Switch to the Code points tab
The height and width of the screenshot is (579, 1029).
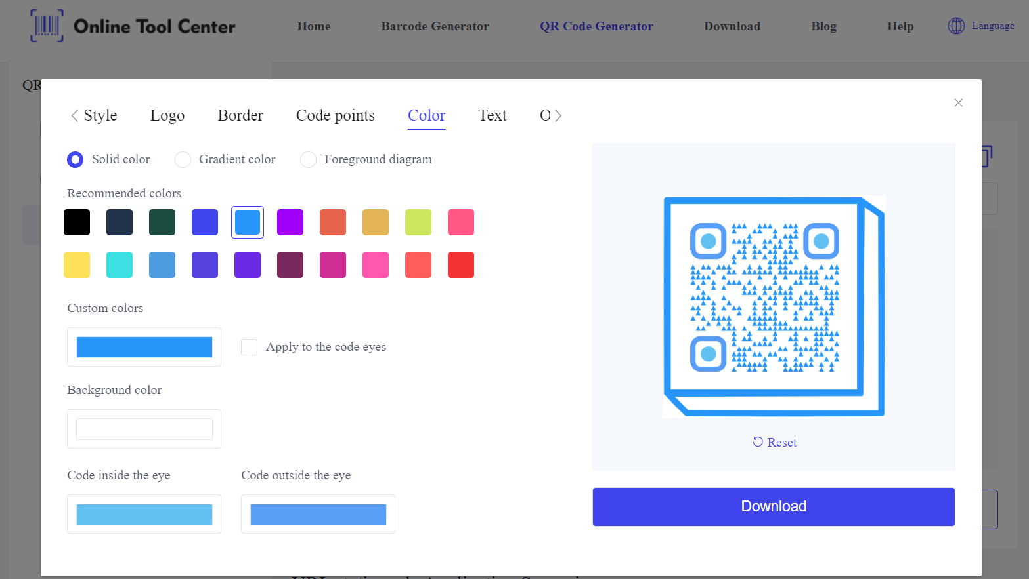click(x=336, y=115)
